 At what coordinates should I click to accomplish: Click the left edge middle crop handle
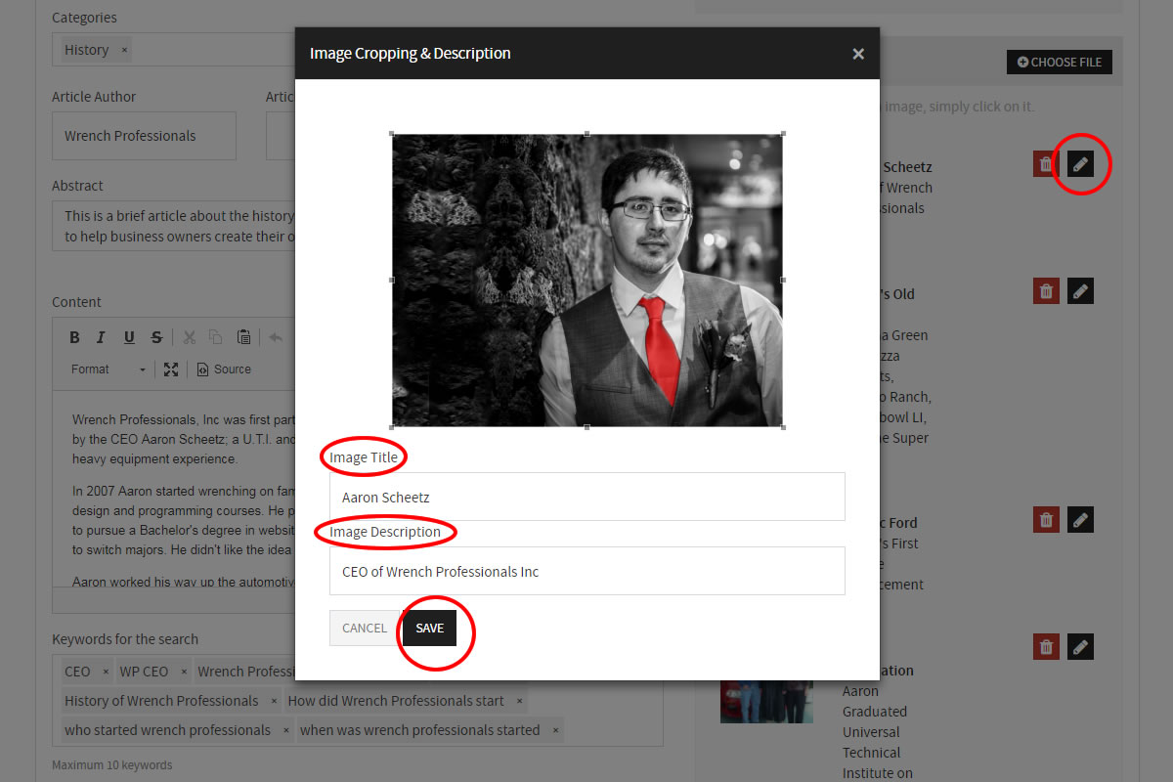tap(392, 280)
